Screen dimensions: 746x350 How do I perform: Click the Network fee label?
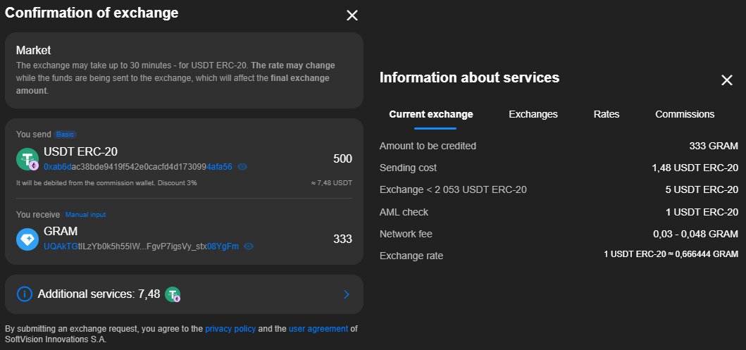point(406,234)
